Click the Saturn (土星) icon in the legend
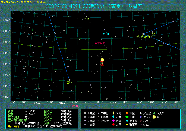The width and height of the screenshot is (186, 131). 127,117
